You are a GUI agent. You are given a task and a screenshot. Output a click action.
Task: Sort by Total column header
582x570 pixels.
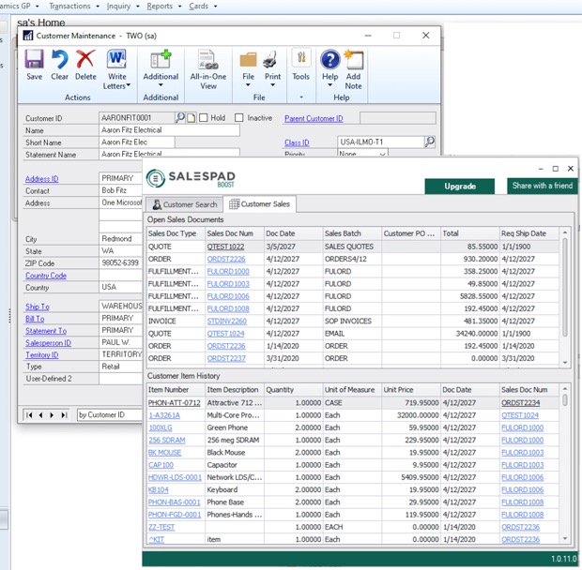(469, 233)
